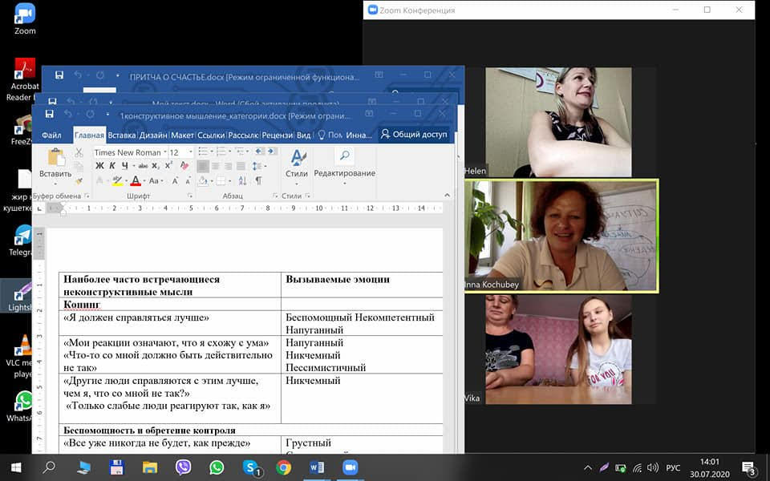The height and width of the screenshot is (481, 770).
Task: Apply the red font color swatch
Action: pyautogui.click(x=136, y=181)
